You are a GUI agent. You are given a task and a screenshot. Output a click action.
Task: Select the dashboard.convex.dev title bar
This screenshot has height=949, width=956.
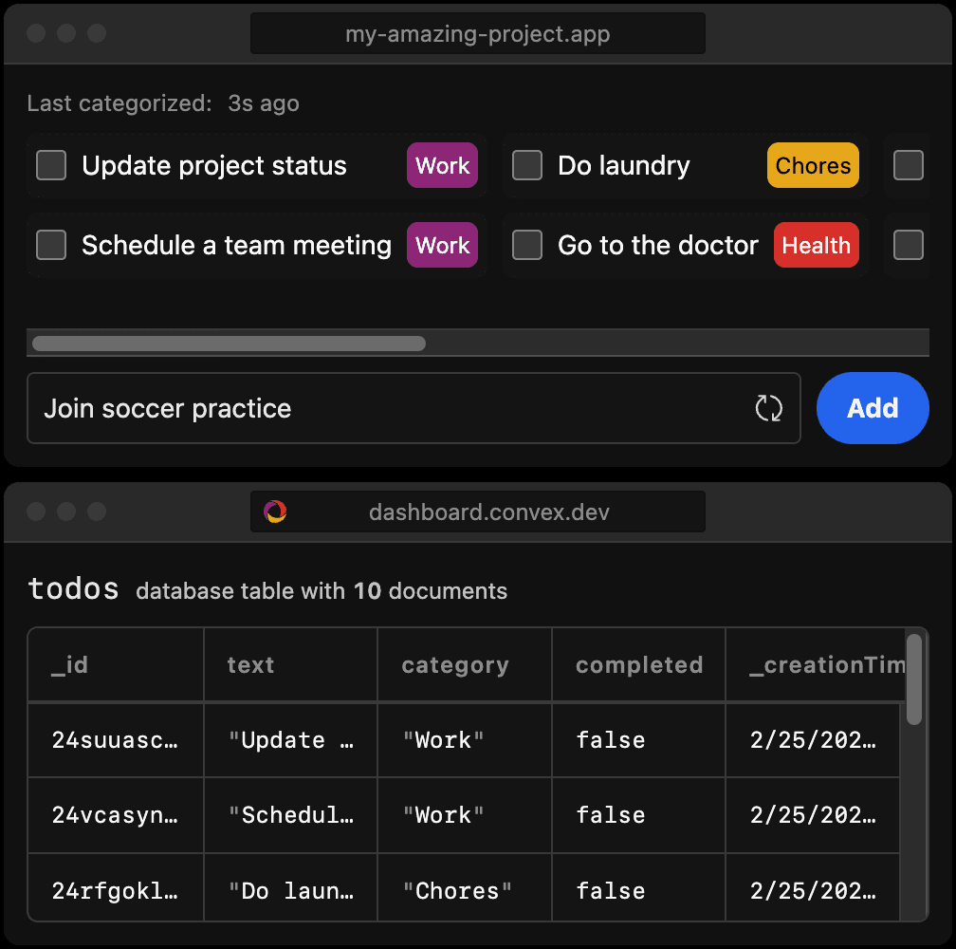pyautogui.click(x=478, y=512)
